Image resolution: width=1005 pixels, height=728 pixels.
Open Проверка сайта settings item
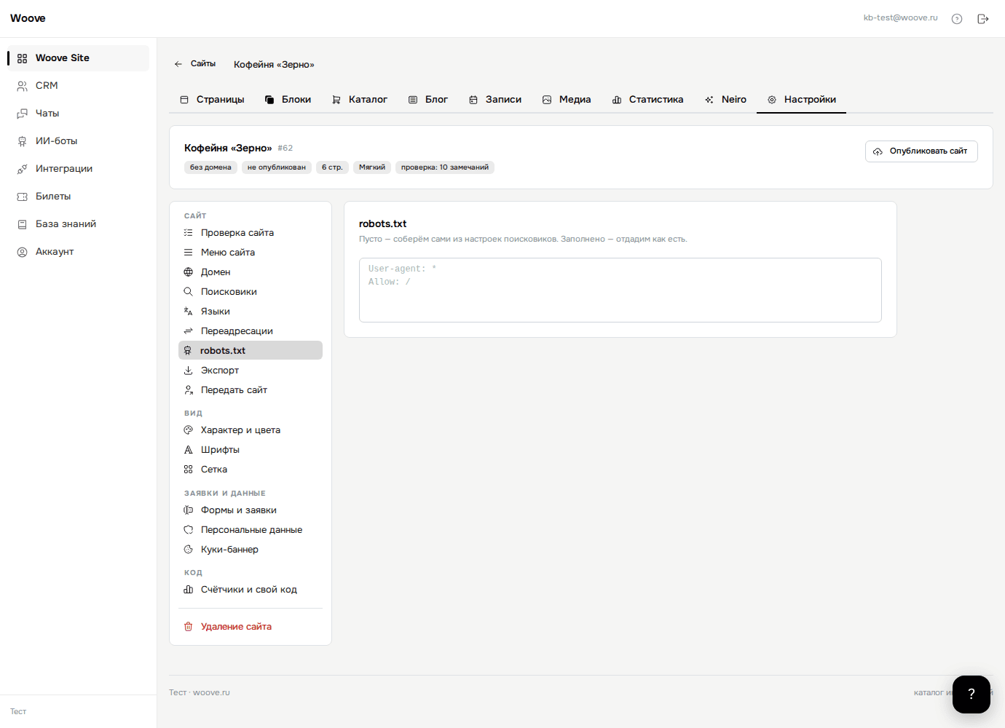(251, 233)
